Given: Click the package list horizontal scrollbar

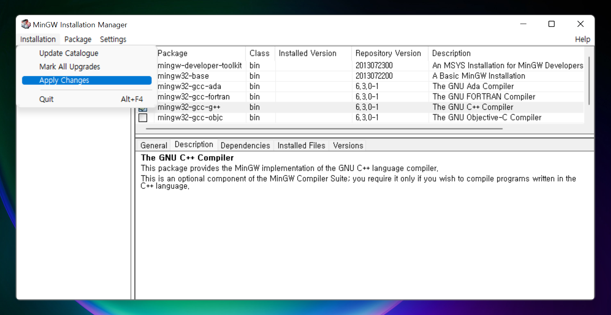Looking at the screenshot, I should coord(324,129).
